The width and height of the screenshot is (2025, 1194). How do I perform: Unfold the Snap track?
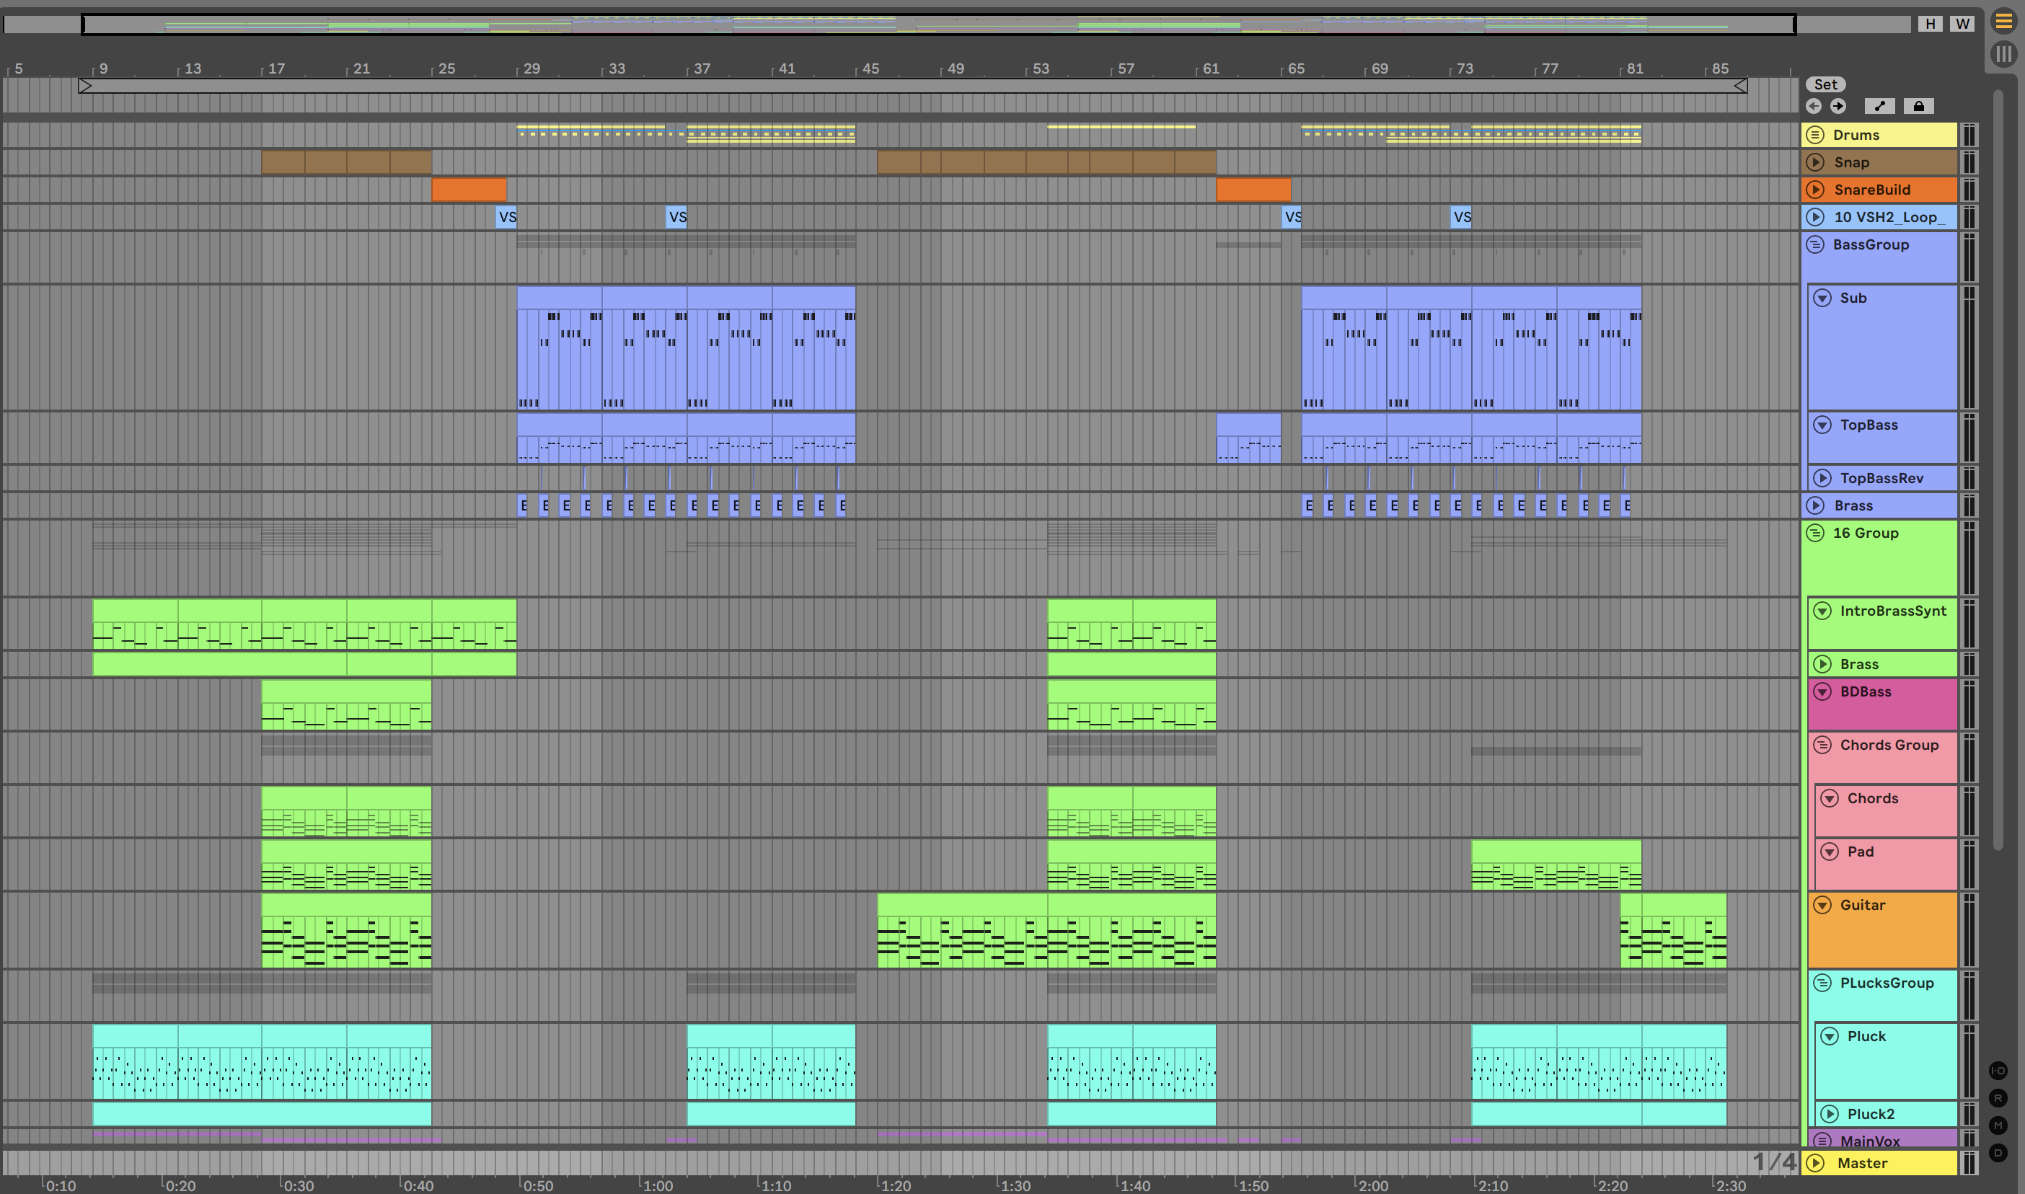point(1815,162)
